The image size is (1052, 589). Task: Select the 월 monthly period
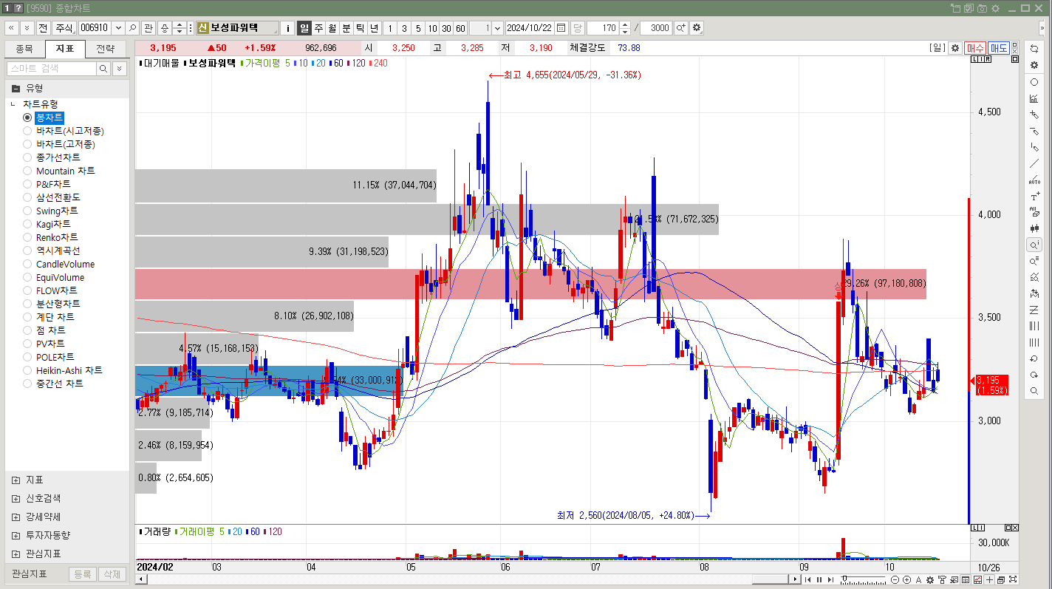332,28
